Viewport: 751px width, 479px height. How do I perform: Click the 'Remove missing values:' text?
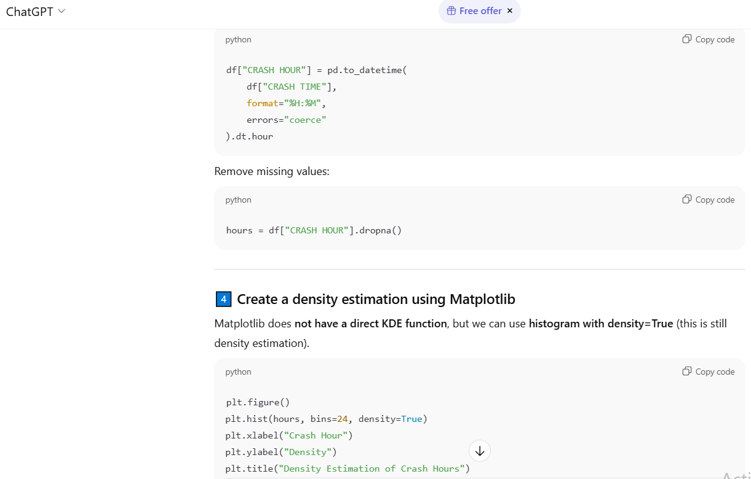(x=272, y=171)
